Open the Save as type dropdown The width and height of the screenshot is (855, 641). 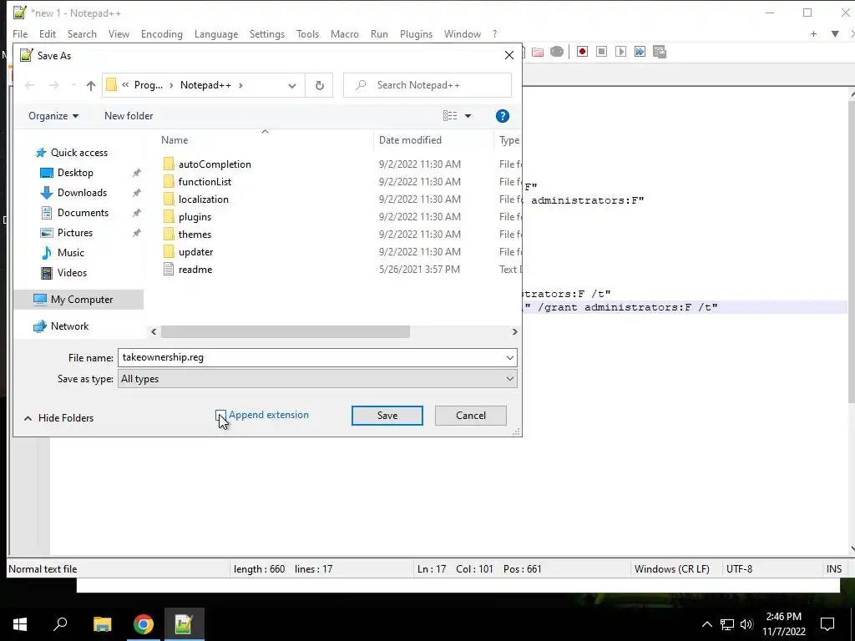317,379
